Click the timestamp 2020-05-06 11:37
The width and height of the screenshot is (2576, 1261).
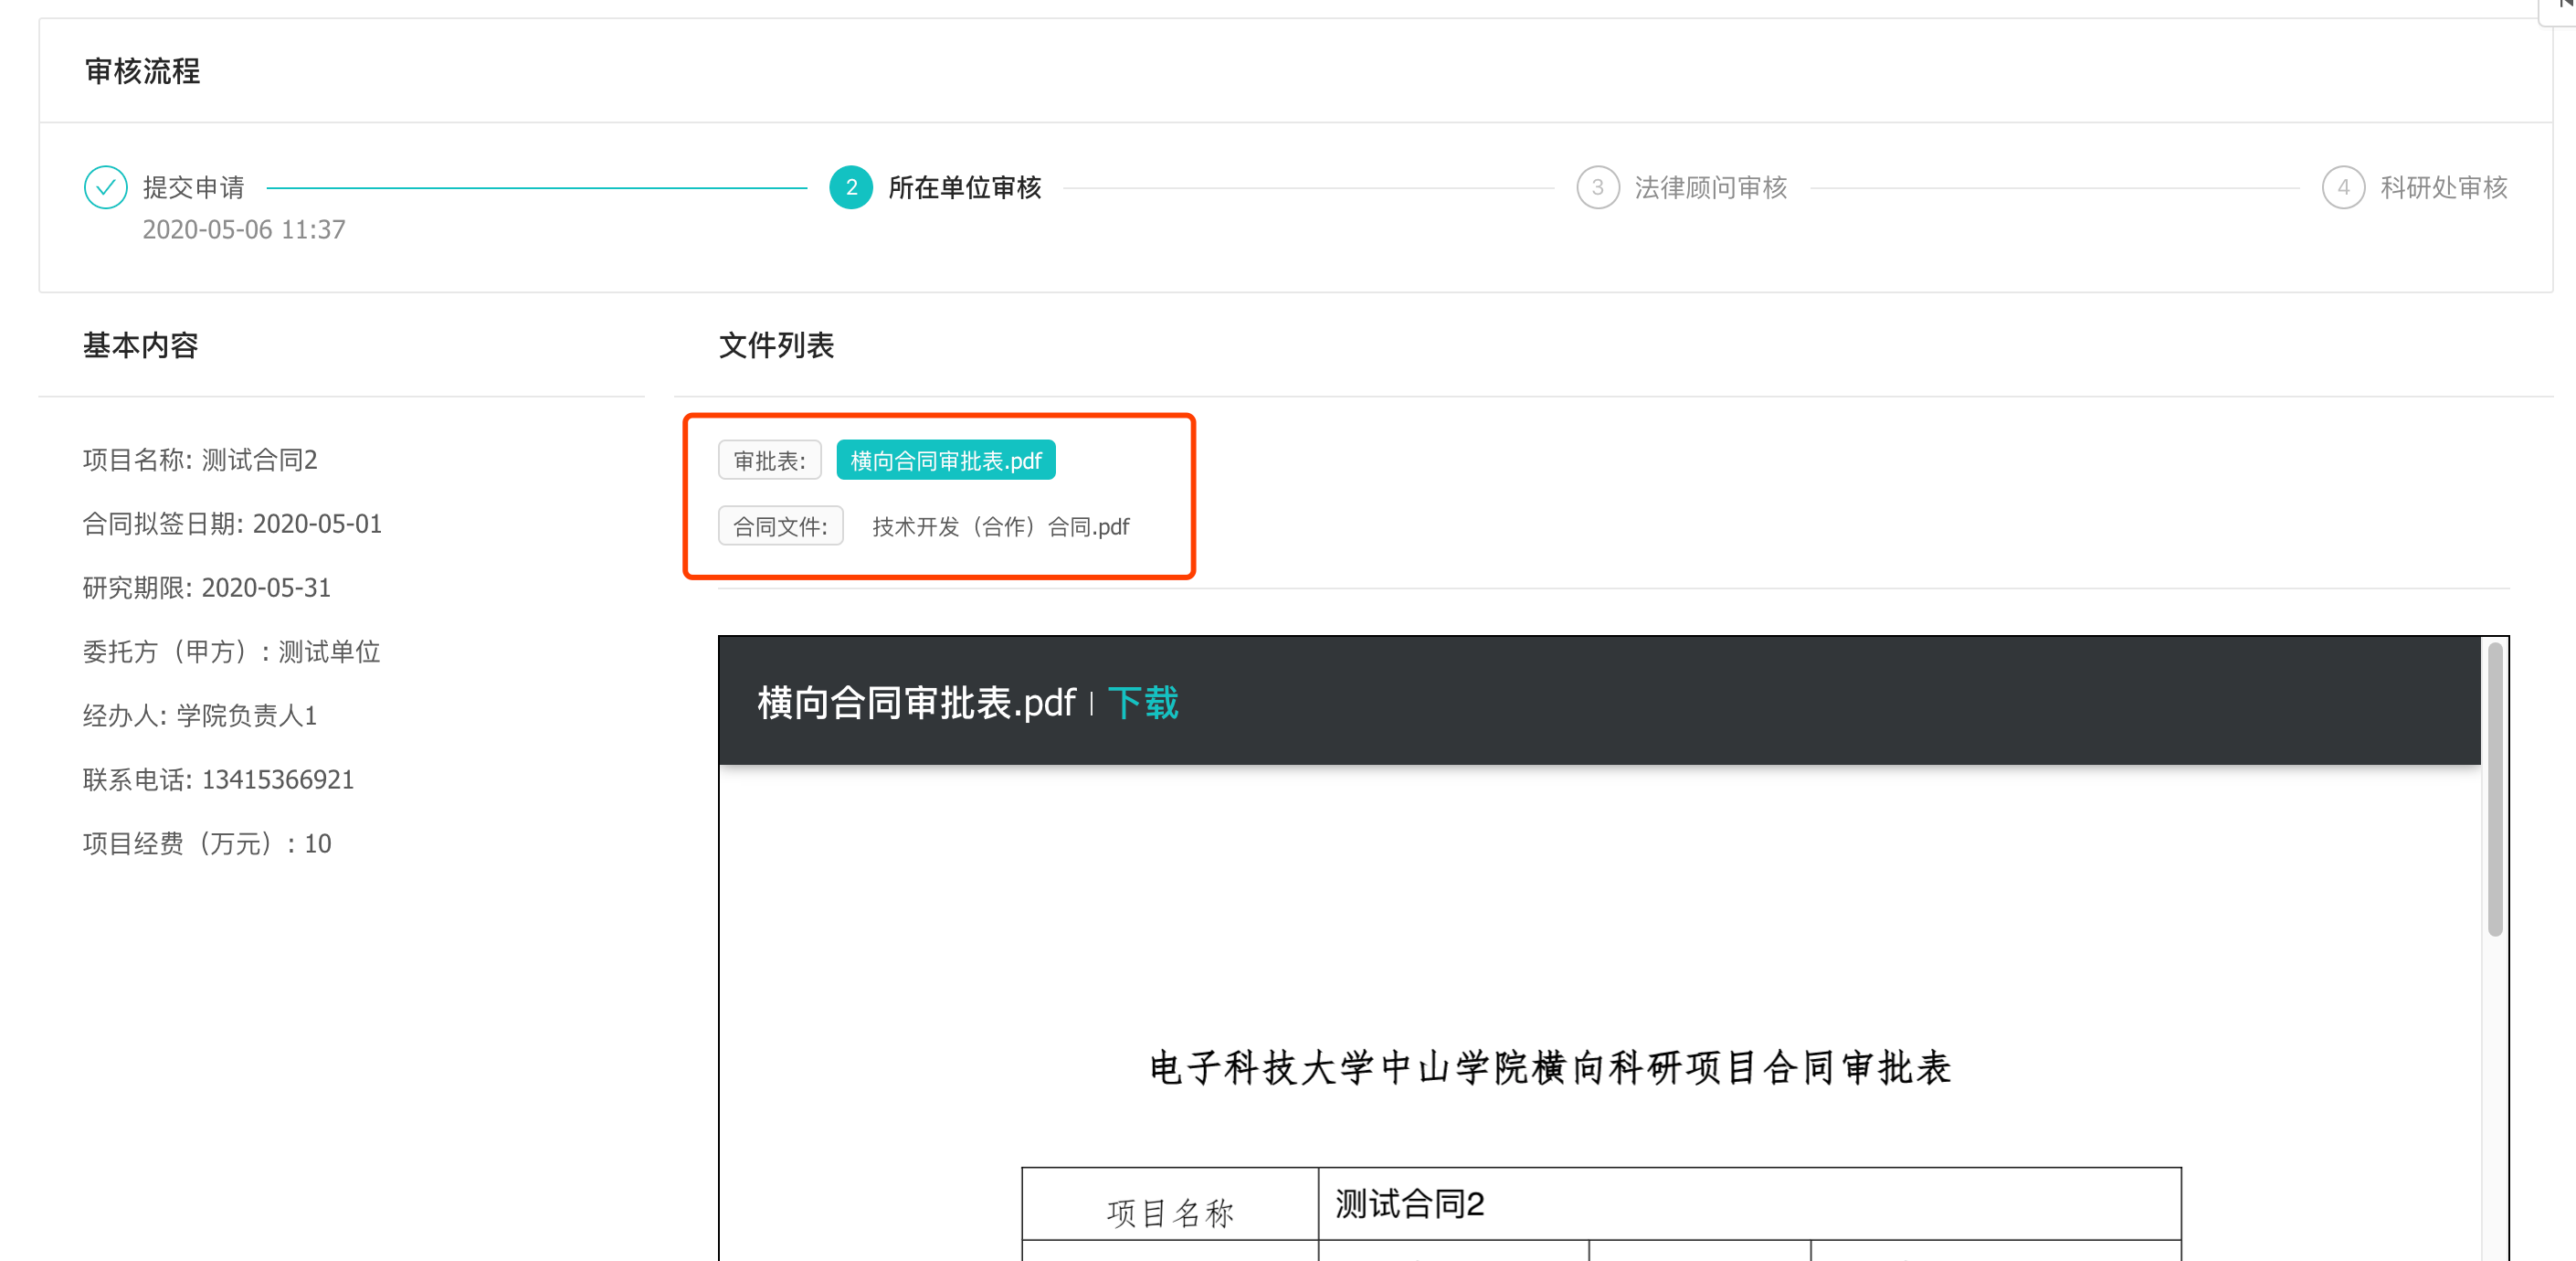click(x=244, y=230)
